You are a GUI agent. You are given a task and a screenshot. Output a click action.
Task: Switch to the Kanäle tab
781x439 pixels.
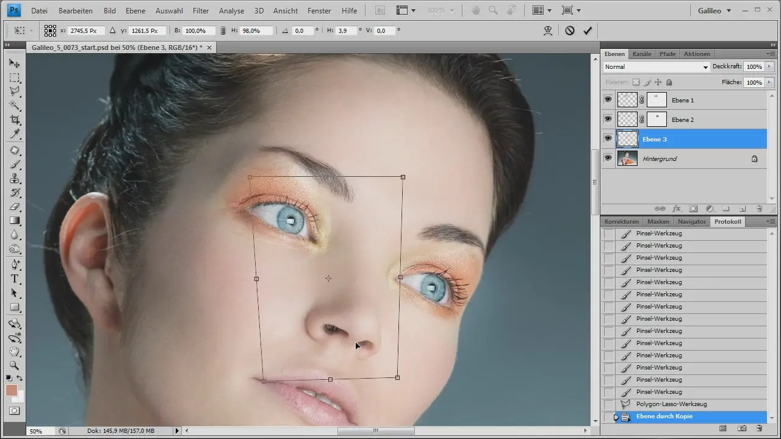click(642, 54)
